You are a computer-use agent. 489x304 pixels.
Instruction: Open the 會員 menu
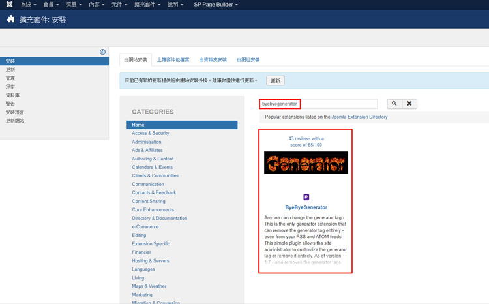pos(51,5)
